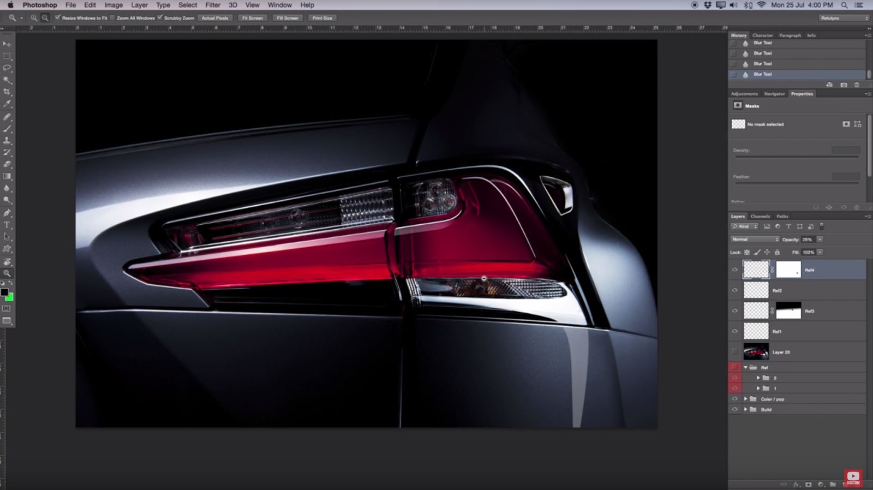This screenshot has width=873, height=490.
Task: Select the Path Selection tool
Action: [7, 237]
